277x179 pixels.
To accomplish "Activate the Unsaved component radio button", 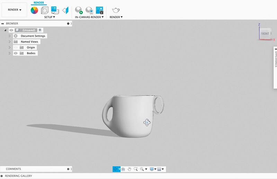I will click(x=40, y=30).
